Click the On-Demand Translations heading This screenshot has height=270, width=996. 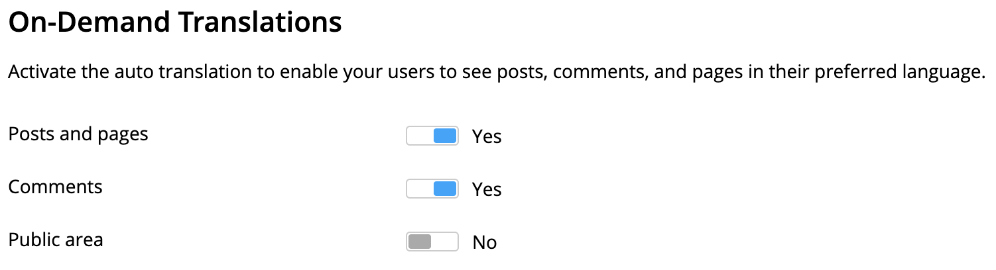tap(175, 24)
